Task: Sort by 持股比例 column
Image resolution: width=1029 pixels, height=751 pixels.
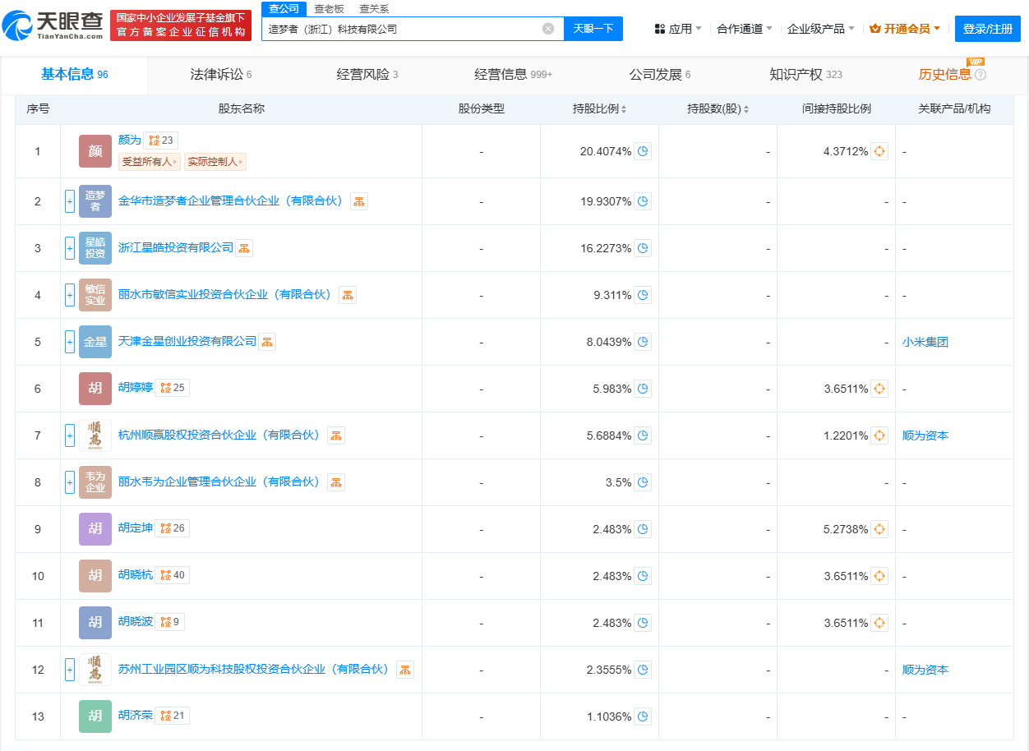Action: pyautogui.click(x=600, y=109)
